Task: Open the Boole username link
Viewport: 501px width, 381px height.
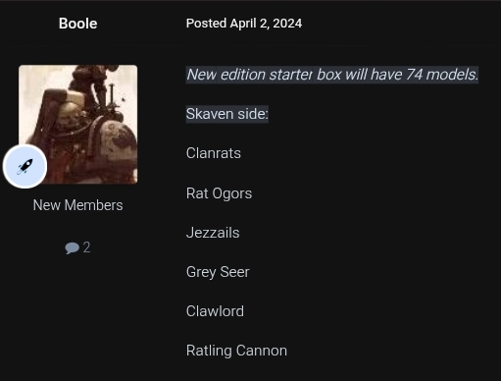Action: click(77, 24)
